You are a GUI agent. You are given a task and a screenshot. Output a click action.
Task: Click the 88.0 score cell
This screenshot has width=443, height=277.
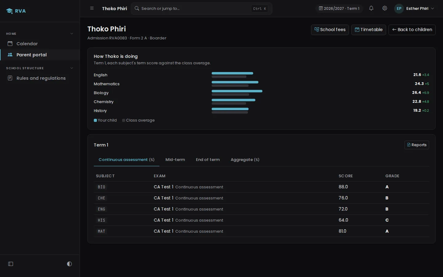tap(343, 187)
